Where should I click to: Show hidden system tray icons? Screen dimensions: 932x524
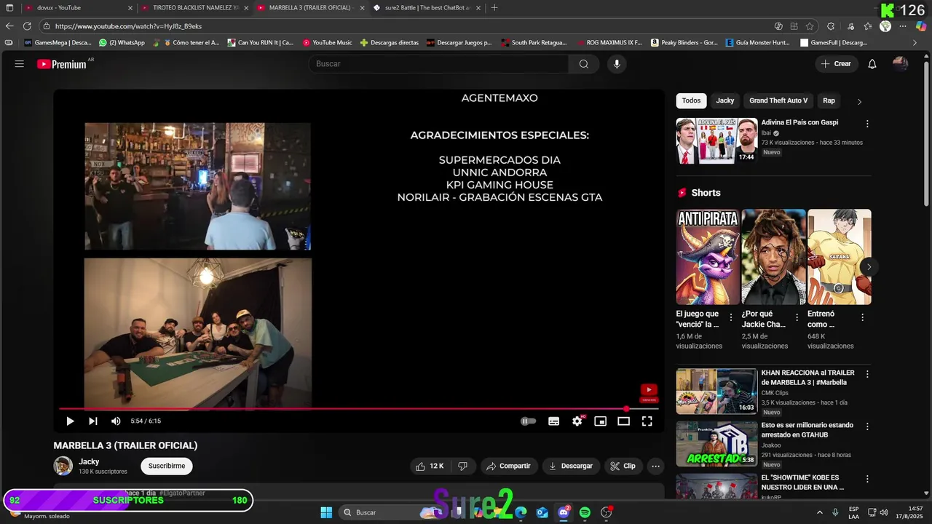coord(819,512)
